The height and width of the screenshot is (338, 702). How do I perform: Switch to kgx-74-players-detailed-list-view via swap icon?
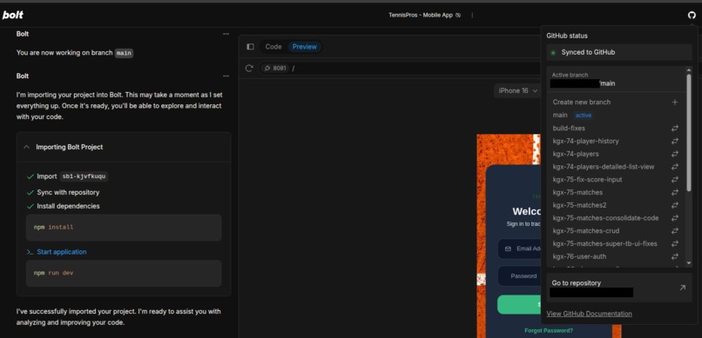point(675,167)
